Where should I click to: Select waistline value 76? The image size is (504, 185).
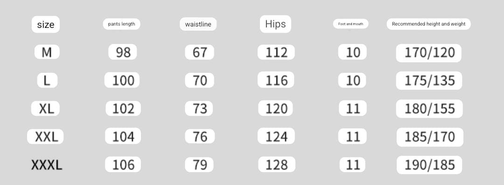[200, 136]
